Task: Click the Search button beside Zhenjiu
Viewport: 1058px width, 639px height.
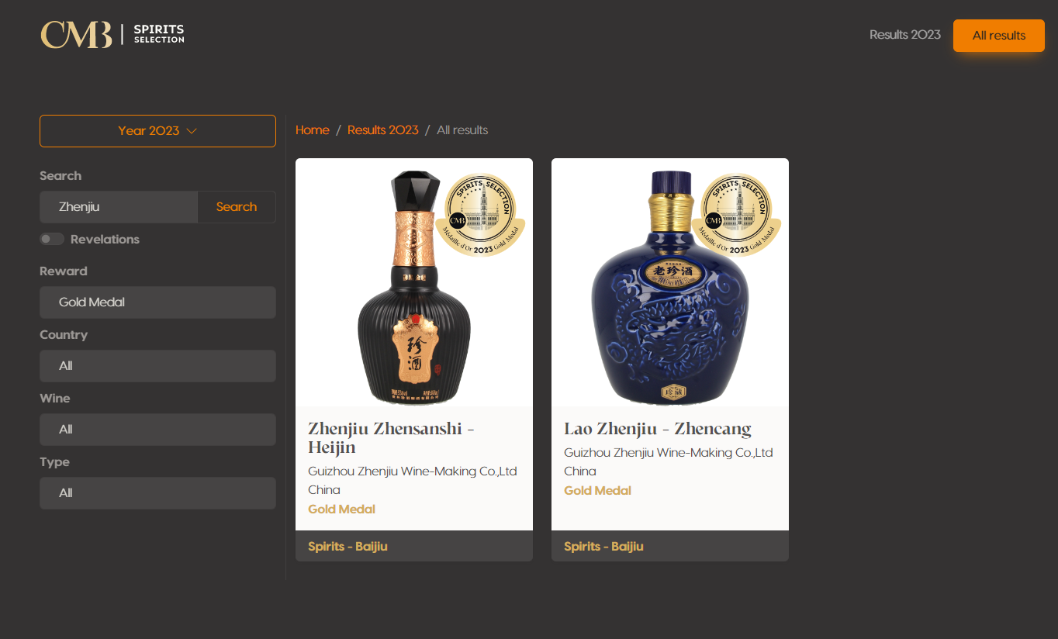Action: tap(237, 207)
